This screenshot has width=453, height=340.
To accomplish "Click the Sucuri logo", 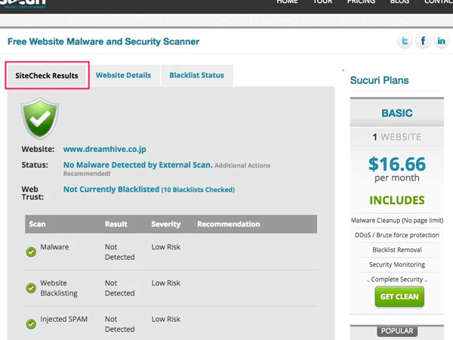I will tap(23, 4).
